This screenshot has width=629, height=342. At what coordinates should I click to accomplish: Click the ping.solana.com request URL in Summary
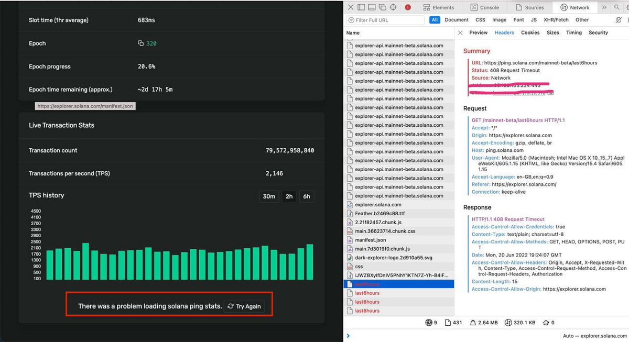coord(540,63)
